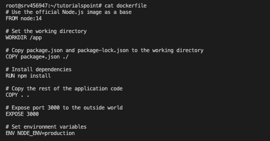Click the 'WORKDIR /app' line
Screen dimensions: 270x141
pos(24,38)
